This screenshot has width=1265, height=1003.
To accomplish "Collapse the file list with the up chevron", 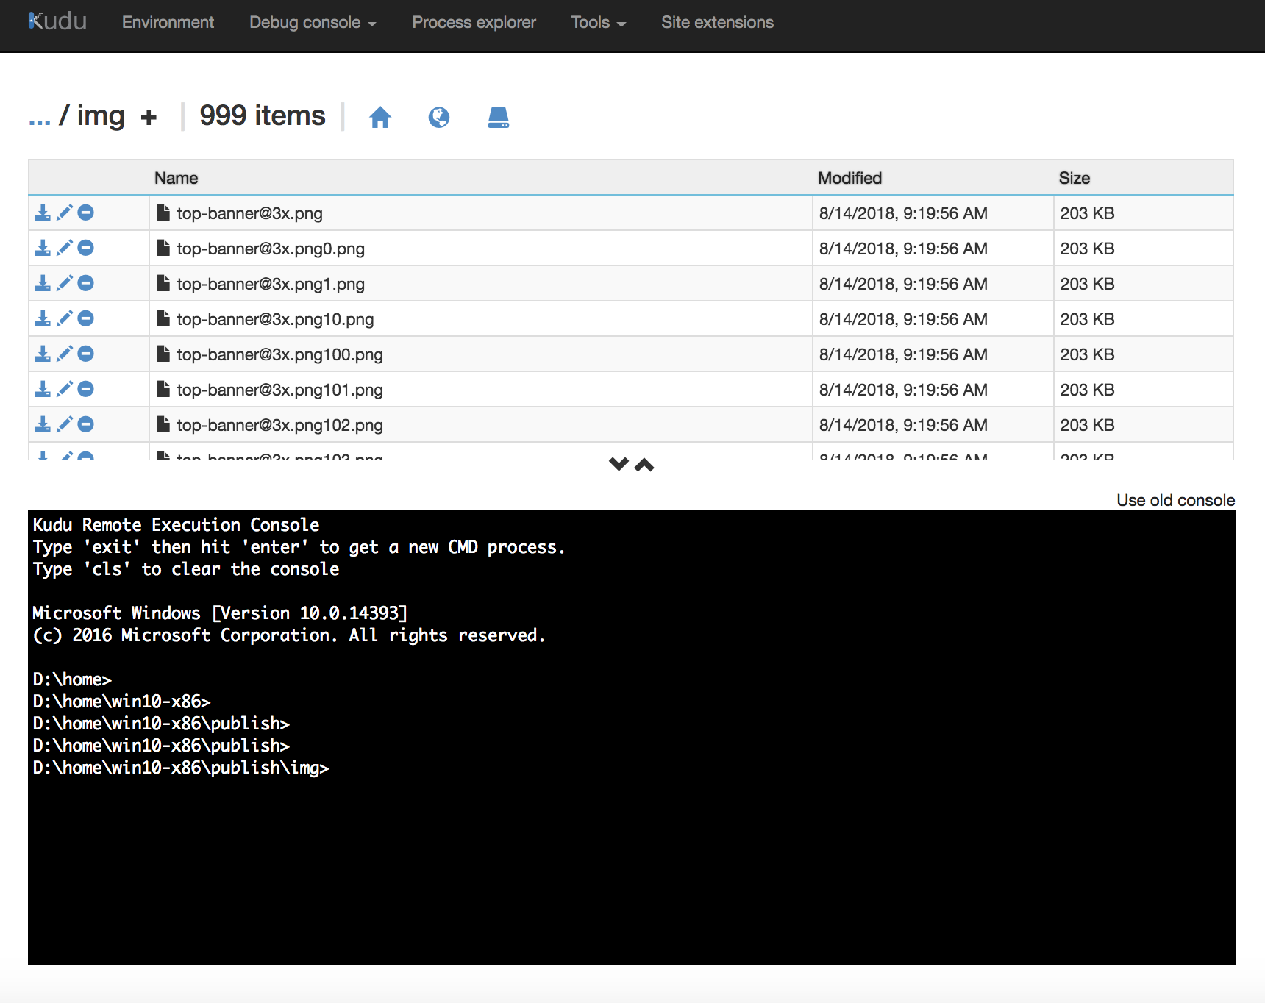I will (644, 465).
